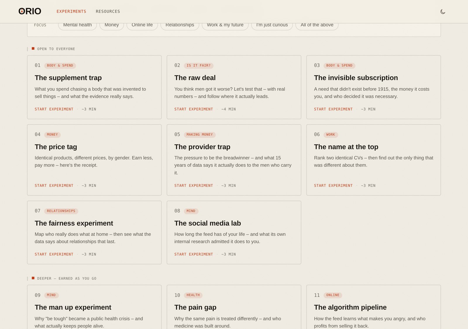The image size is (468, 329).
Task: Click the 'Body & Spend' tag on card 03
Action: pyautogui.click(x=339, y=66)
